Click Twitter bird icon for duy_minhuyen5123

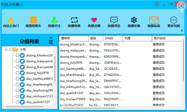tap(22, 96)
